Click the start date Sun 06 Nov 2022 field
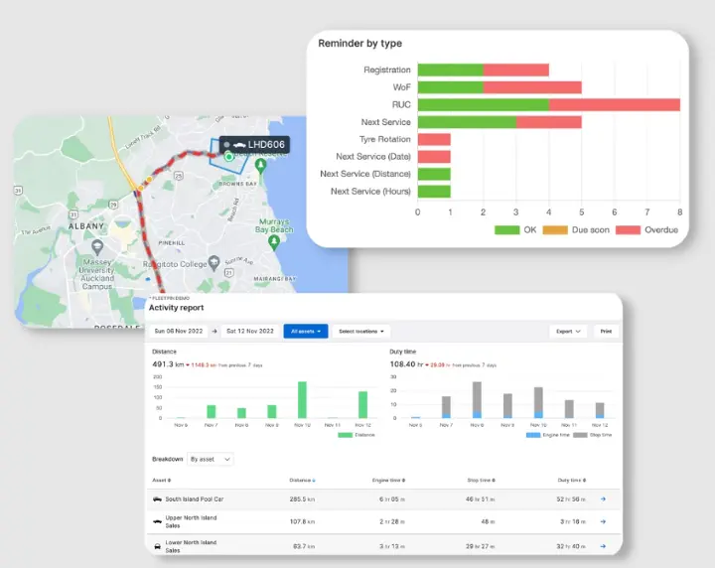 pyautogui.click(x=179, y=332)
